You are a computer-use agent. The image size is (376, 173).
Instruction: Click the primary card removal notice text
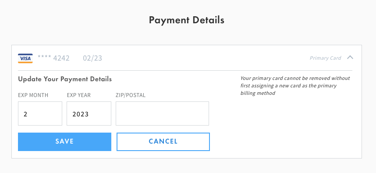[295, 86]
